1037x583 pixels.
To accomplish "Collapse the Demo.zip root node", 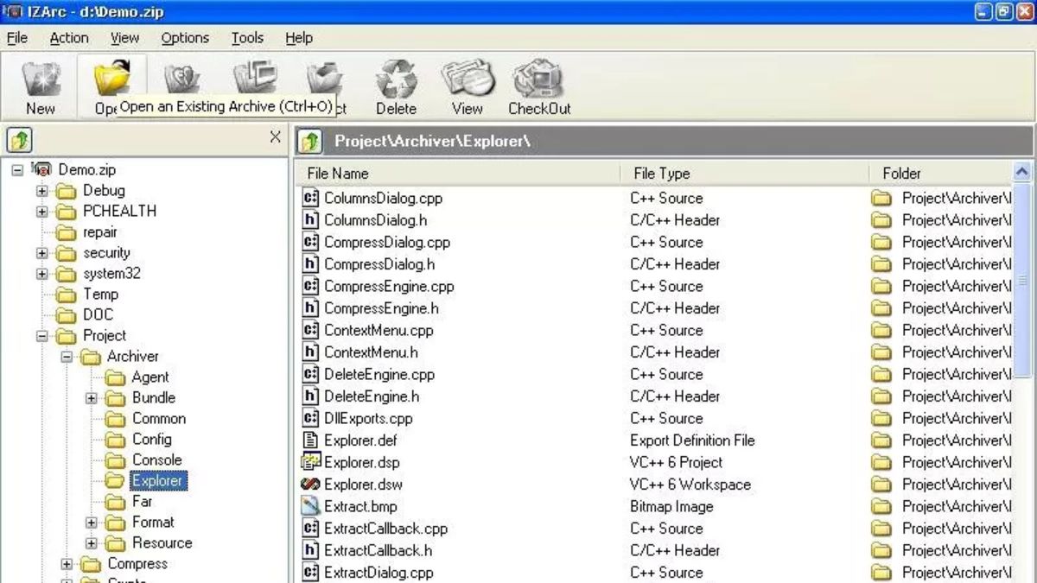I will (17, 170).
